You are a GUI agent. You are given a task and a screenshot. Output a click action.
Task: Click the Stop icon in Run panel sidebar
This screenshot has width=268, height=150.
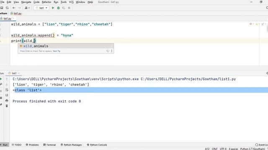[x=1, y=91]
